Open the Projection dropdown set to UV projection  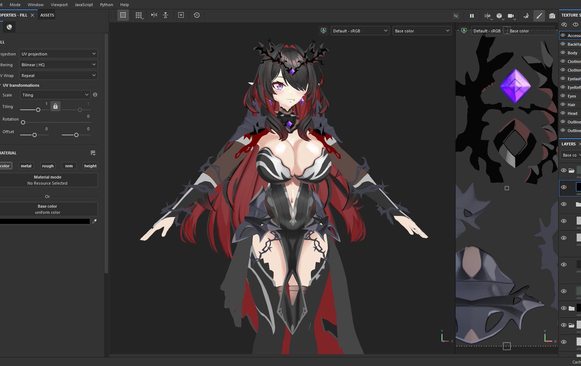pos(58,54)
